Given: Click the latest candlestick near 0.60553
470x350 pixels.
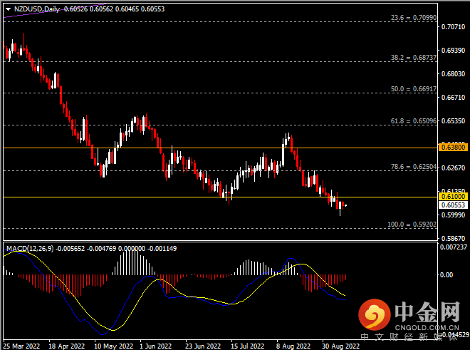Looking at the screenshot, I should click(x=345, y=205).
